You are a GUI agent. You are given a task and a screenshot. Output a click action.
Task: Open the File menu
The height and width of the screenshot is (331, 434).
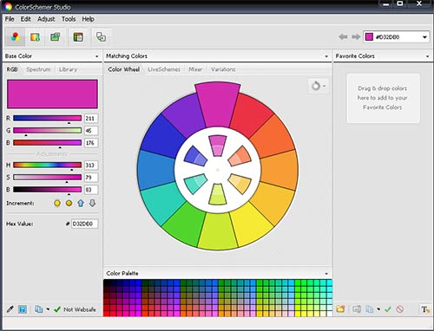click(10, 19)
